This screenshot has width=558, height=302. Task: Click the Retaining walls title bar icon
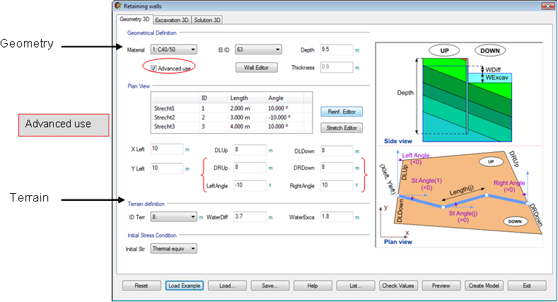[x=118, y=6]
